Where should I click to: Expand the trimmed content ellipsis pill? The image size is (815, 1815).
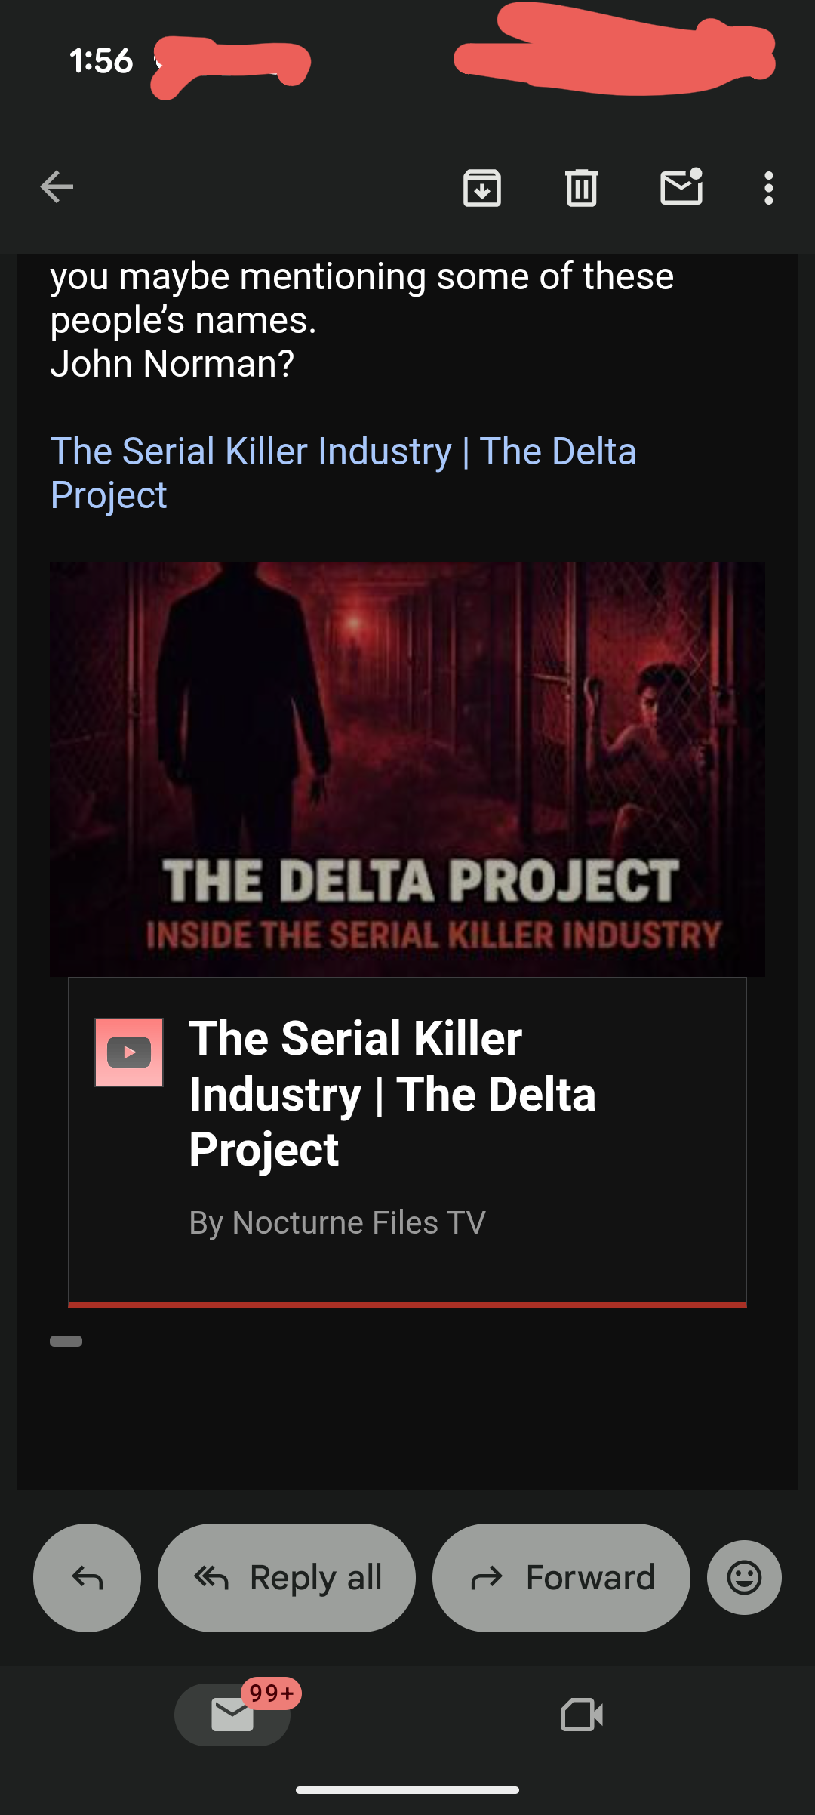(x=66, y=1341)
